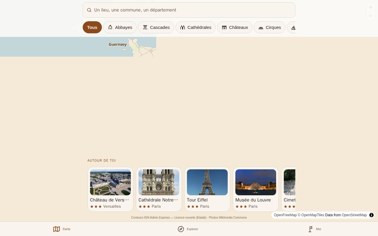
Task: Select the Tous filter chip
Action: (x=92, y=27)
